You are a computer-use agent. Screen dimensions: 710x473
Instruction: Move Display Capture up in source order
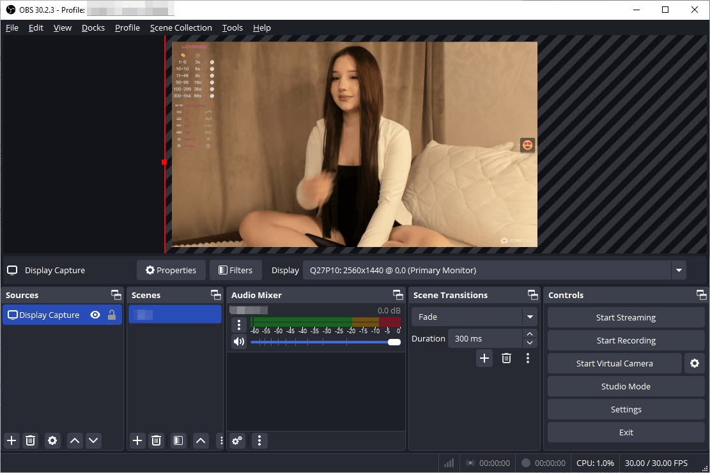pyautogui.click(x=74, y=440)
